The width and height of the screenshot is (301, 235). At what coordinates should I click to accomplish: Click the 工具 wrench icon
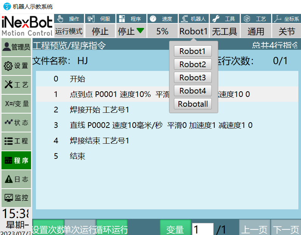pos(216,18)
